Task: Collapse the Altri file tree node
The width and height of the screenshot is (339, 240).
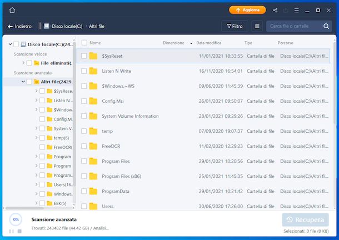Action: coord(23,82)
